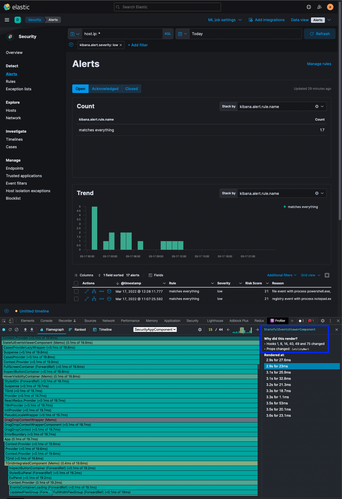Select tallest commit bar in profiler chart
The height and width of the screenshot is (499, 342).
[242, 330]
